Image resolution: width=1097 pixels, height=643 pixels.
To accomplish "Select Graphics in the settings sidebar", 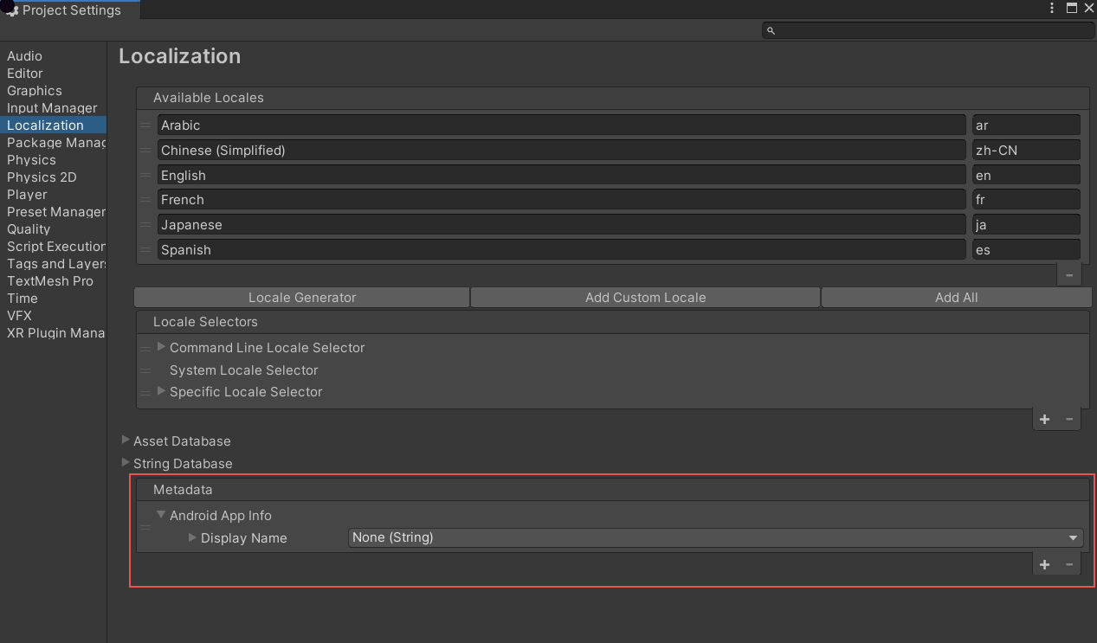I will pos(35,91).
